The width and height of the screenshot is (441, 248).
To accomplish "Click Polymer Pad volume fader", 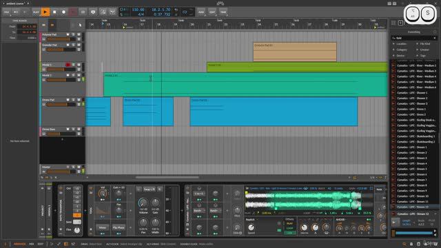I will (x=61, y=39).
